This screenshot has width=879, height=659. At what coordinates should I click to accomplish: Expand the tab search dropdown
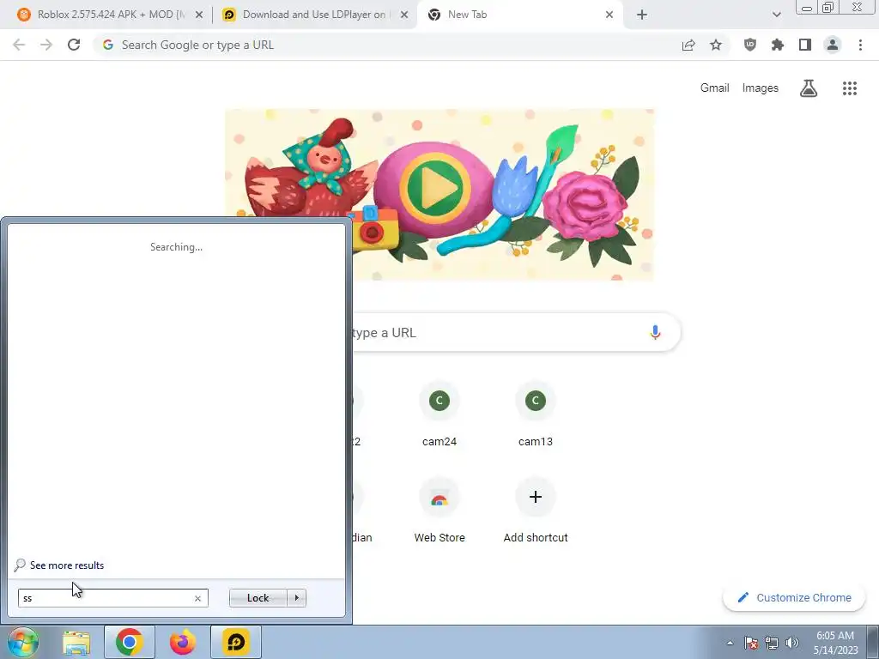(x=776, y=15)
